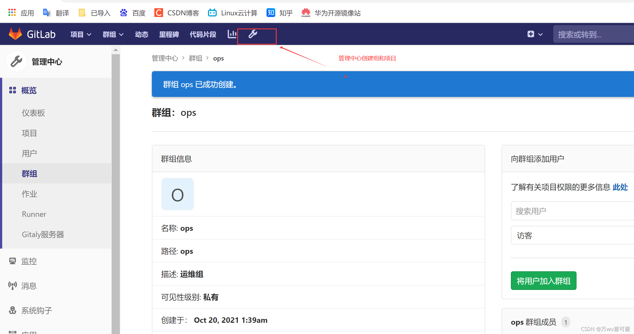
Task: Click the 管理中心 wrench avatar in sidebar
Action: (16, 61)
